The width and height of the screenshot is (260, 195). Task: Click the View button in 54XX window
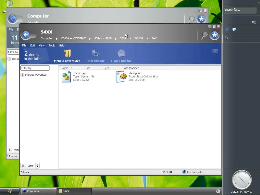tap(28, 166)
